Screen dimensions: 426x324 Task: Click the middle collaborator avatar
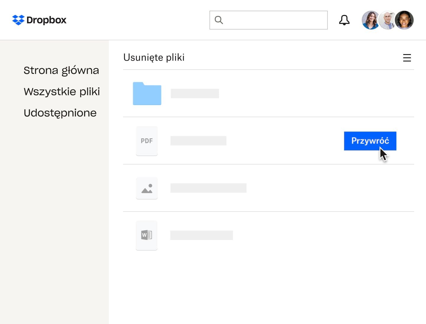(x=387, y=20)
